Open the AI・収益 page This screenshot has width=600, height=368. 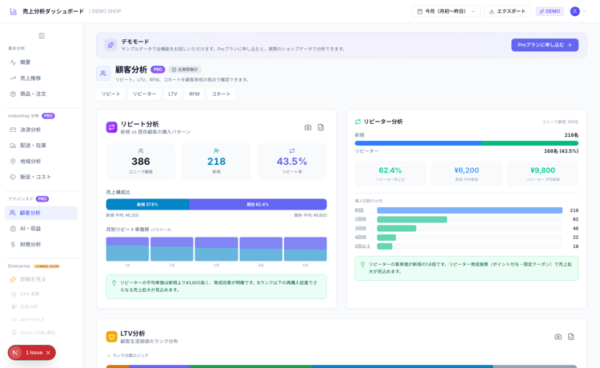coord(41,228)
